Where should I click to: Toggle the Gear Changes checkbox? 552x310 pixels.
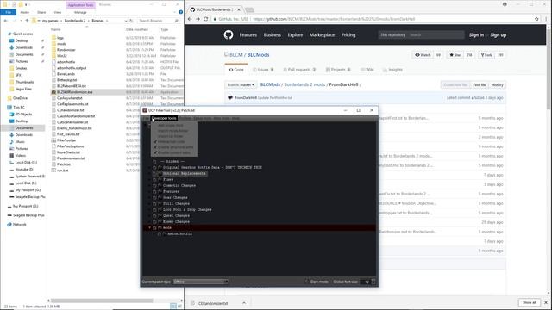[154, 197]
